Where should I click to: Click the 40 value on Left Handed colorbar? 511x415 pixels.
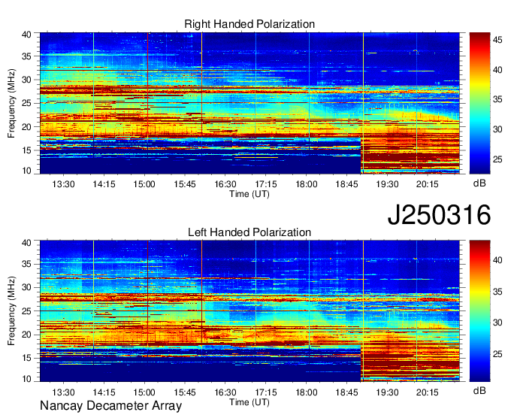497,260
